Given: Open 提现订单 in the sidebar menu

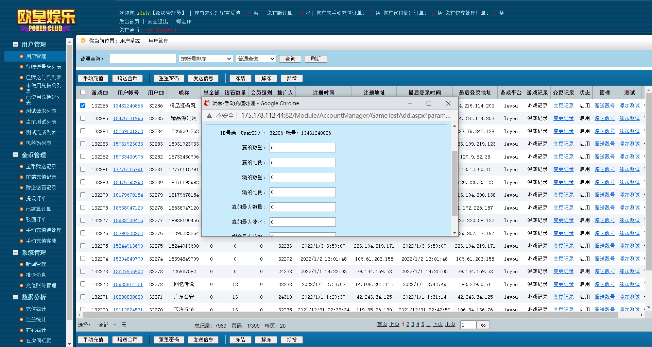Looking at the screenshot, I should (36, 198).
